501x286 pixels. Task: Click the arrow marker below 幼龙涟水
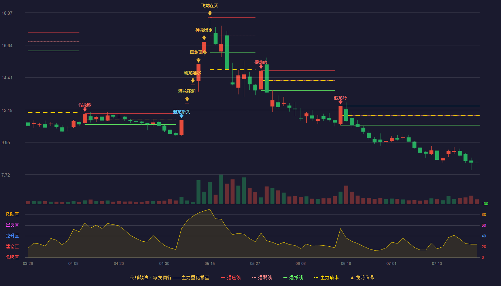click(x=193, y=81)
